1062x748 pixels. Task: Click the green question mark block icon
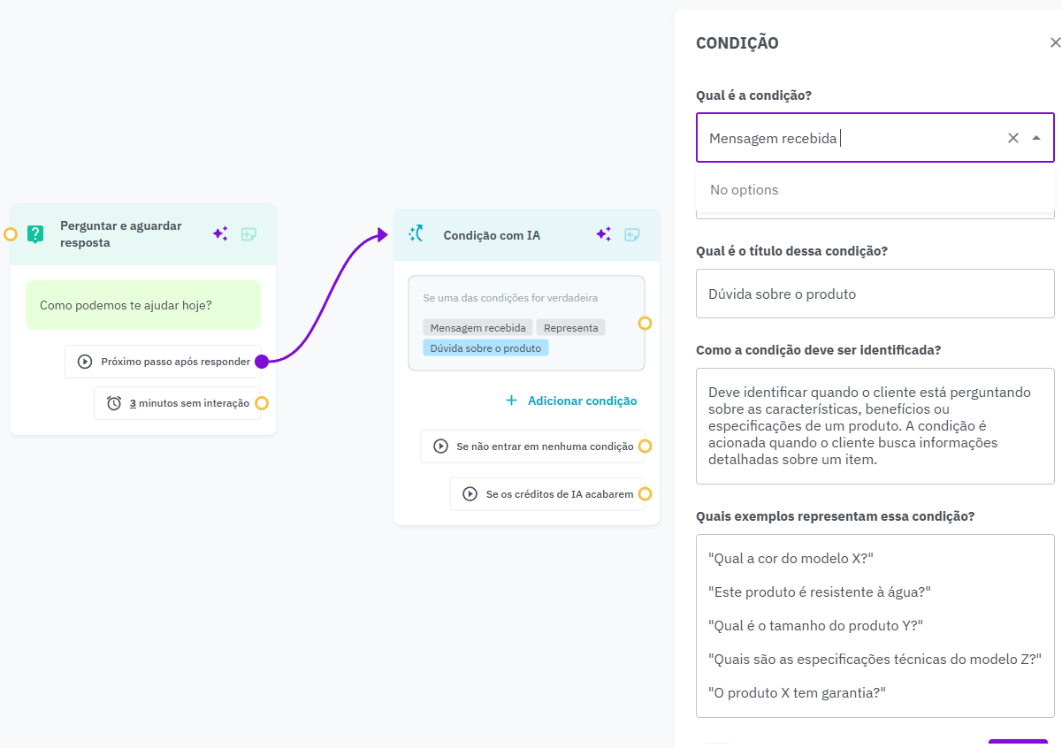[35, 234]
